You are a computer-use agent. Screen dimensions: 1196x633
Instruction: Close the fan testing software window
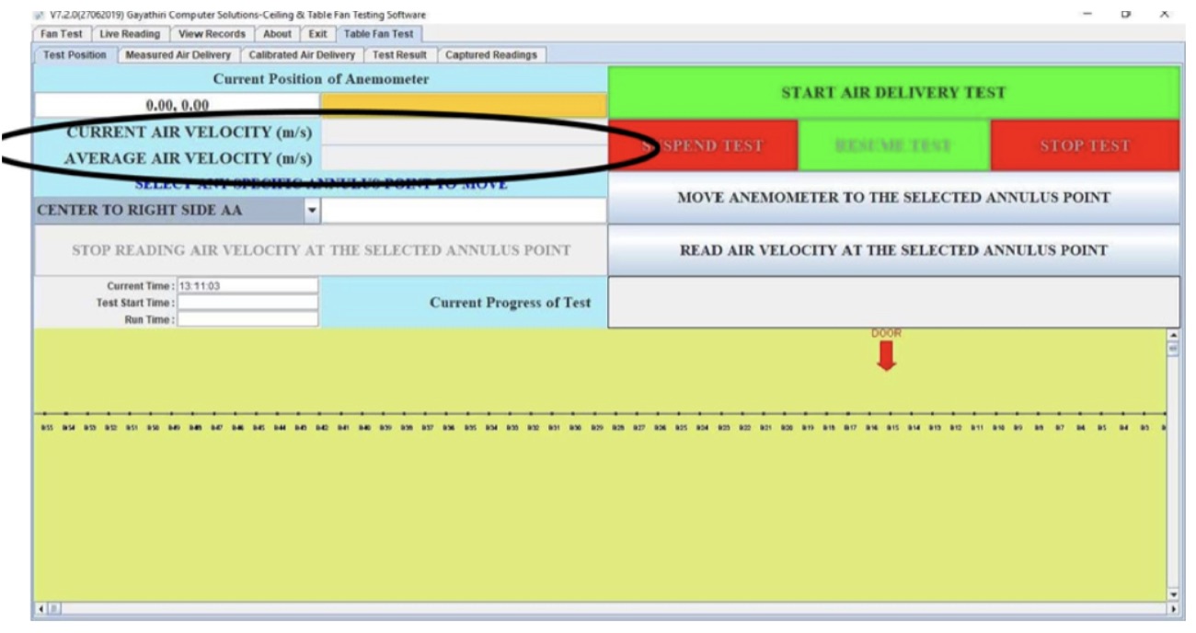[1165, 13]
